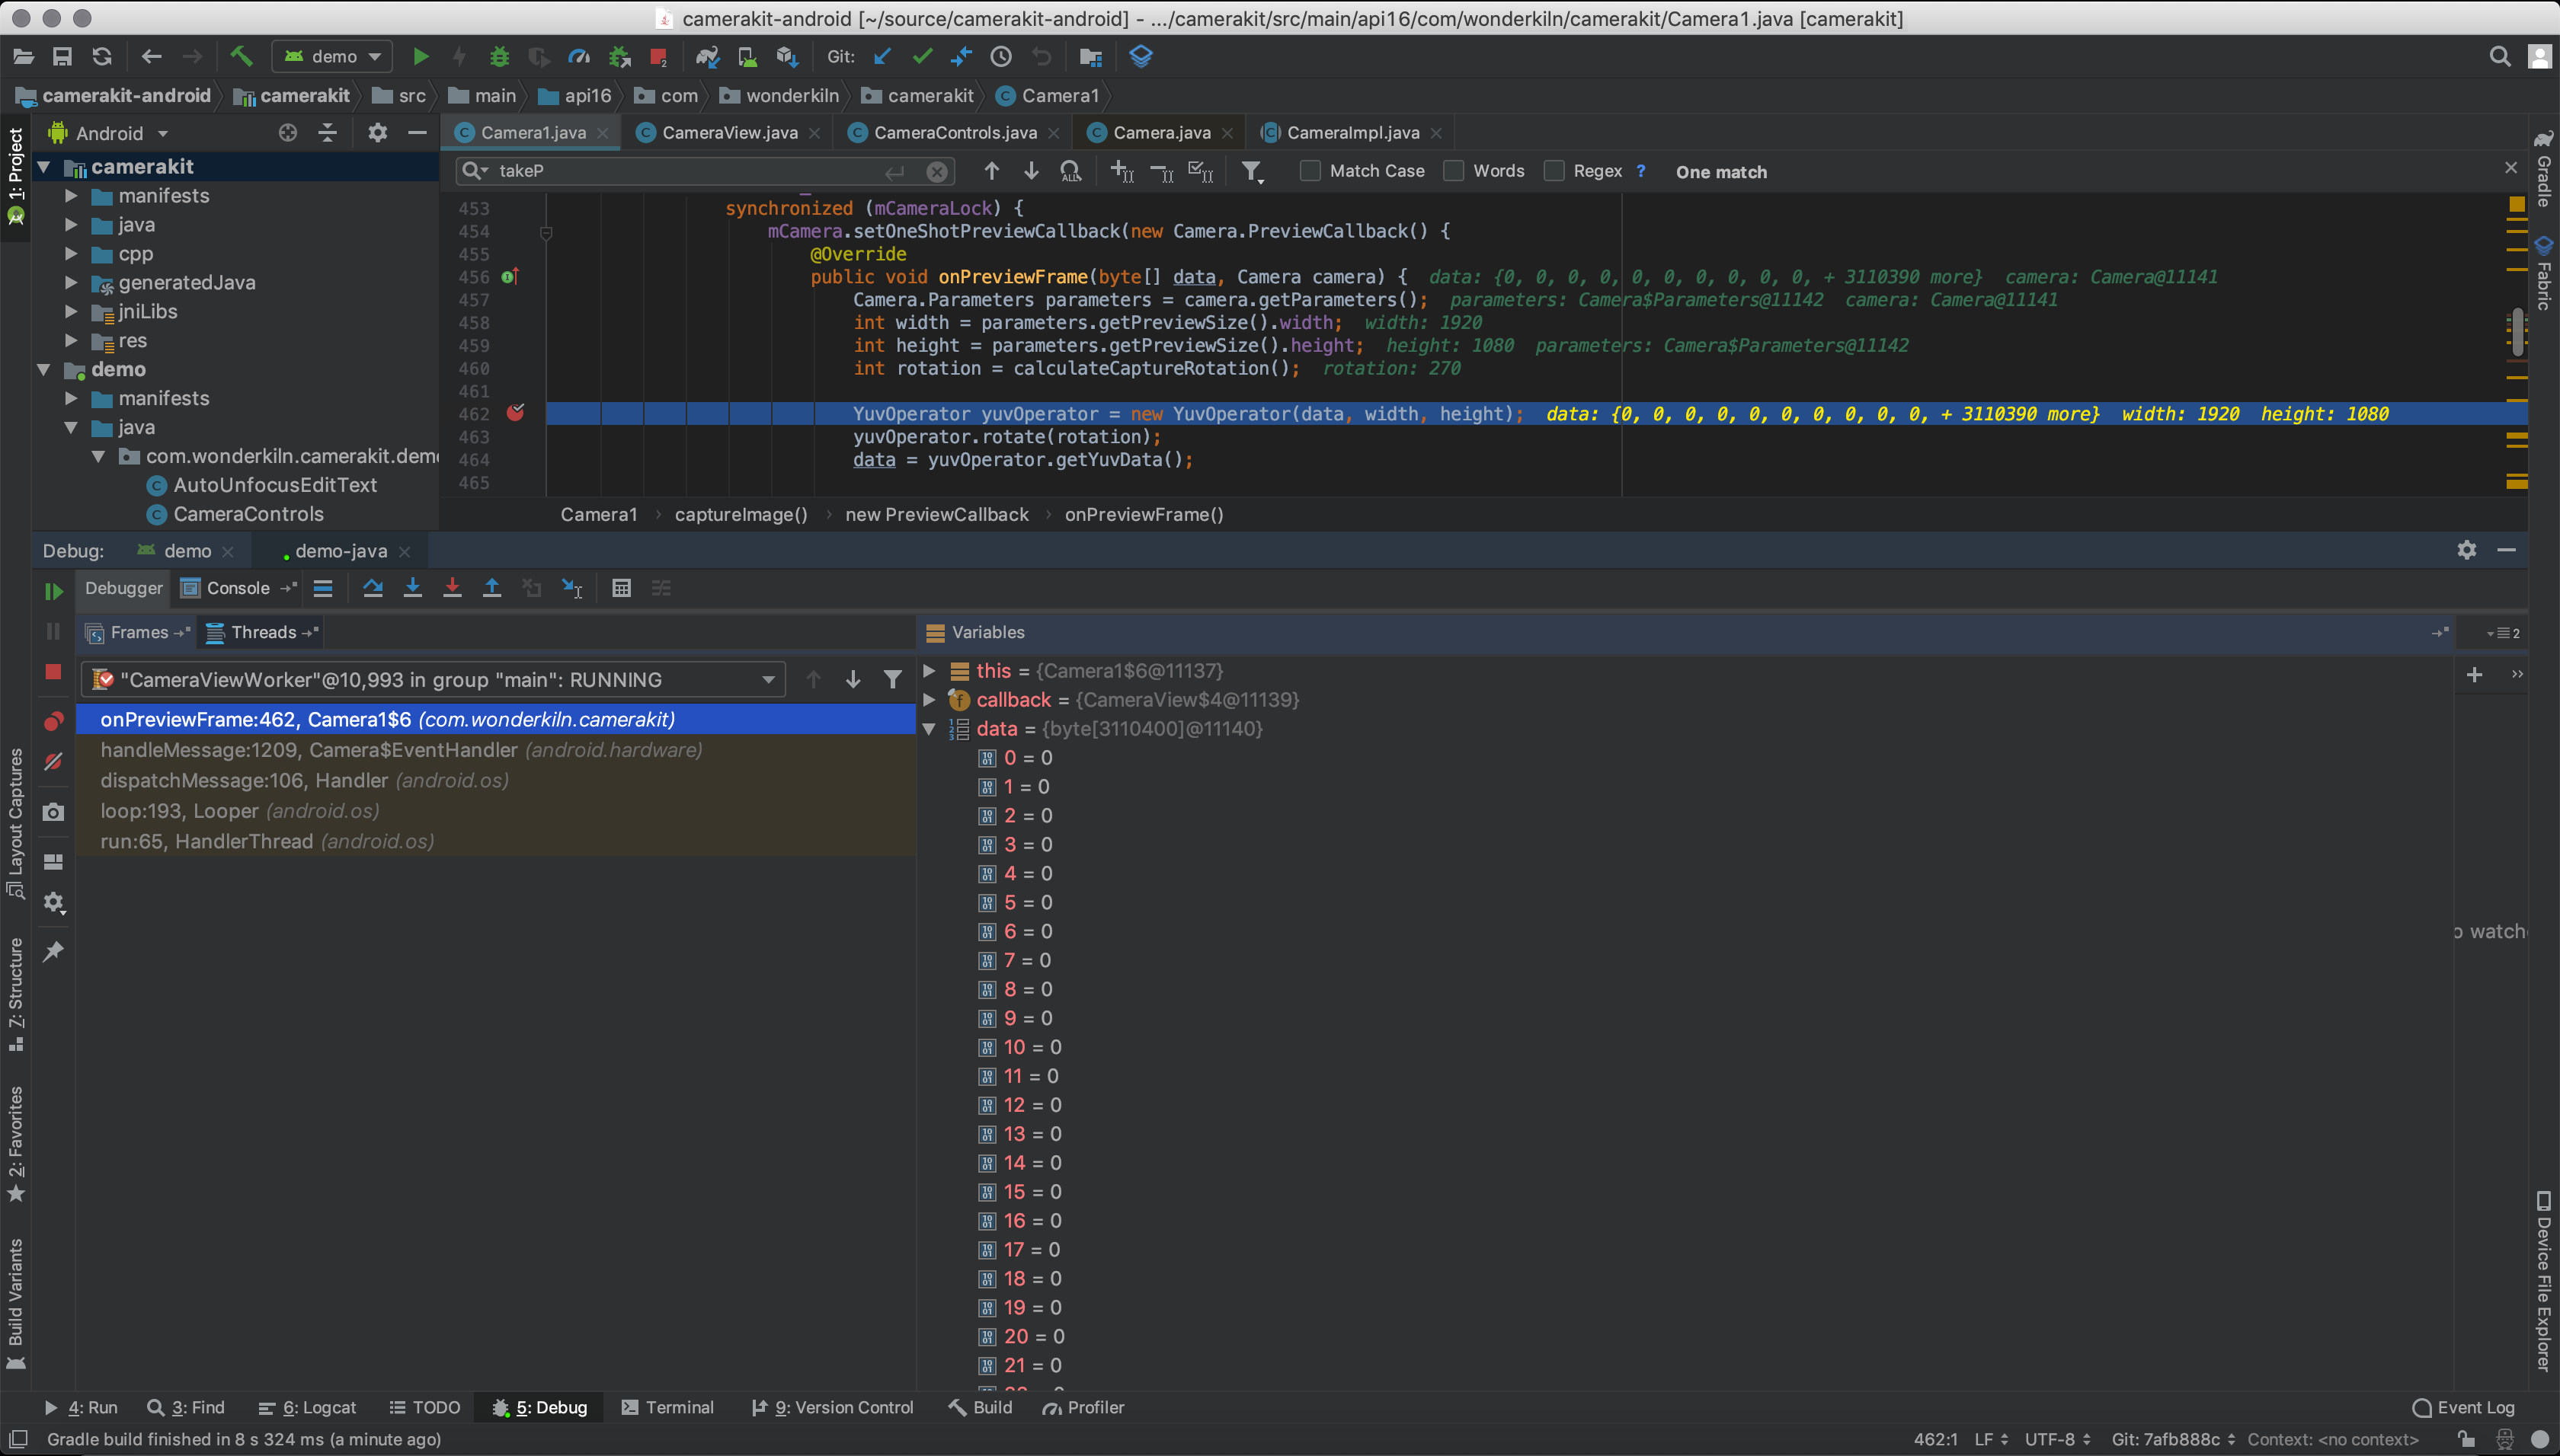Click the green Run app toolbar icon
The width and height of the screenshot is (2560, 1456).
coord(421,57)
